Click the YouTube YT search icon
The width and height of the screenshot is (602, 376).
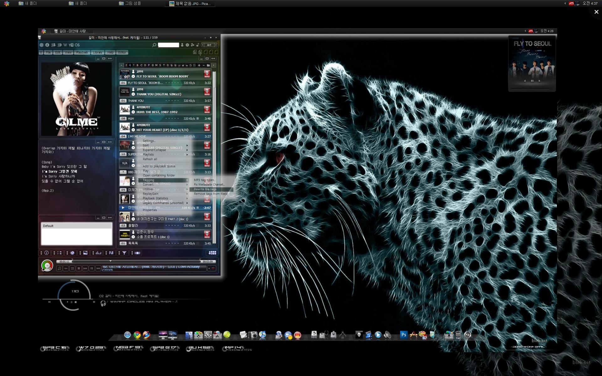click(x=71, y=45)
